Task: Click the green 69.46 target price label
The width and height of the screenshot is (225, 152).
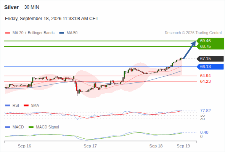Action: [x=205, y=41]
